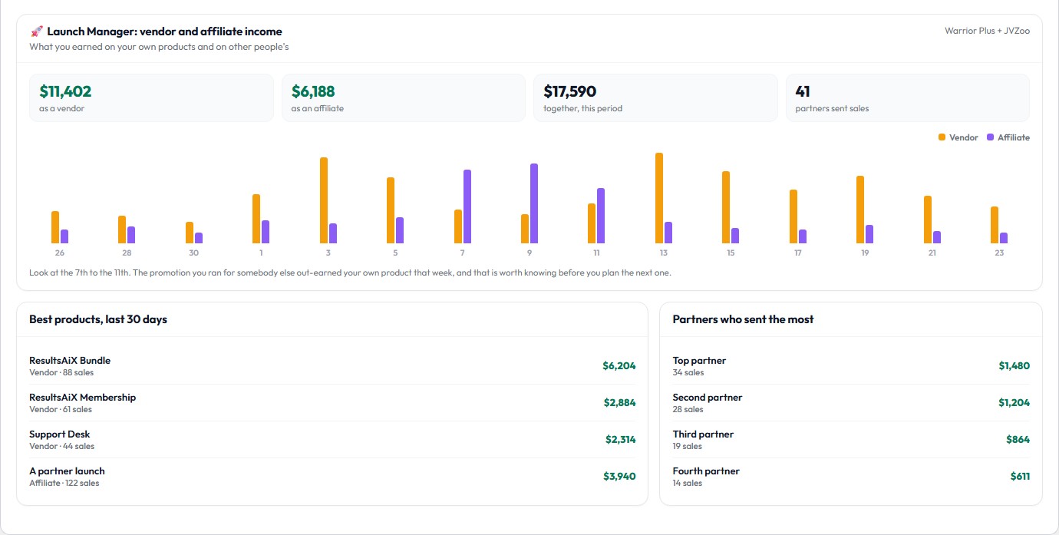
Task: Select the $17,590 together this period card
Action: pyautogui.click(x=655, y=97)
